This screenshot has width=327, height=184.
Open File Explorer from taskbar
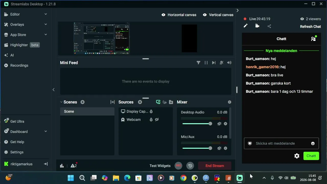(x=116, y=178)
